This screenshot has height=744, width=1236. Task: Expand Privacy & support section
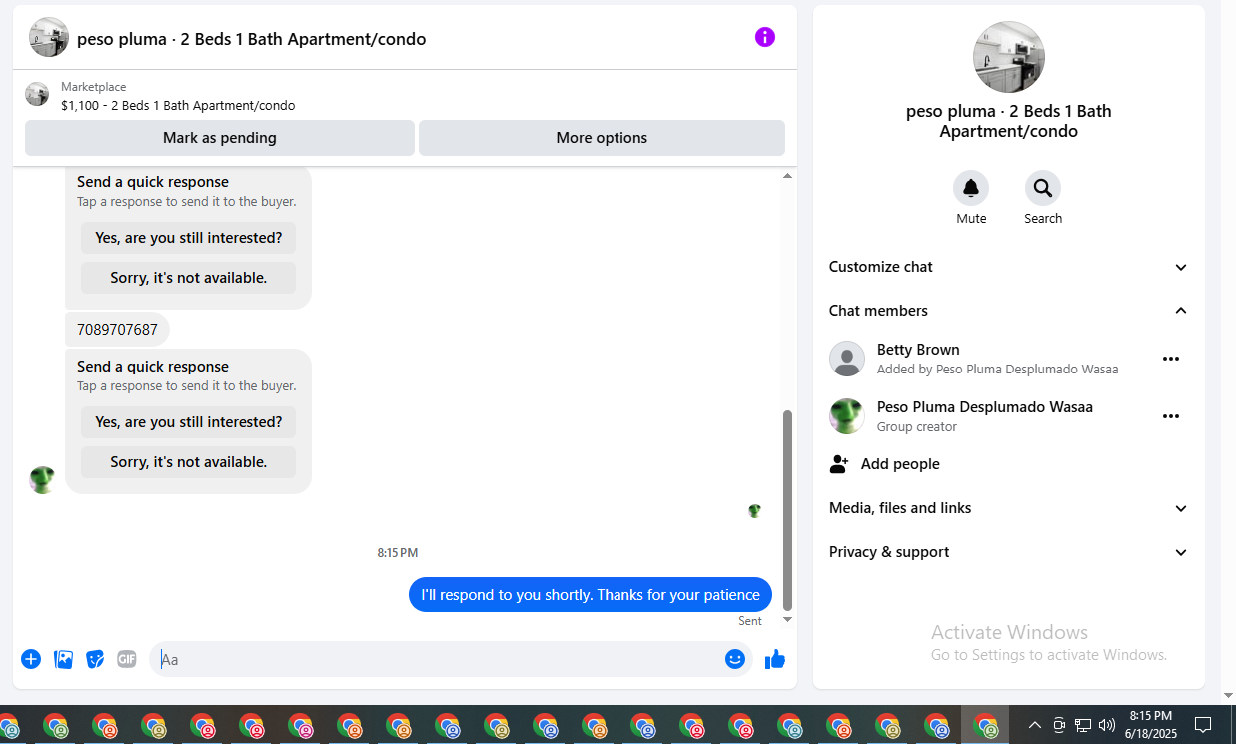point(1009,552)
